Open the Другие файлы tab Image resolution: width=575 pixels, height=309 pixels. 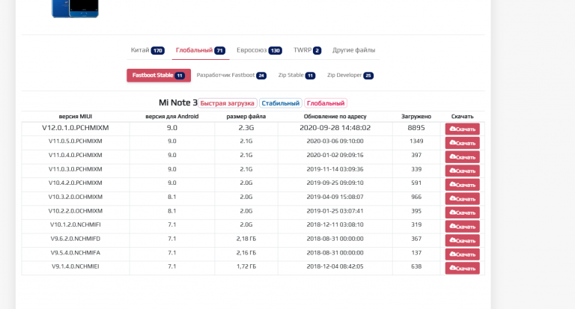click(353, 50)
